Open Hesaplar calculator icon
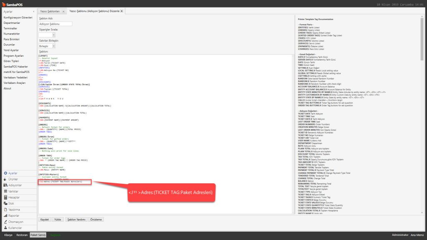Image resolution: width=427 pixels, height=240 pixels. (x=6, y=197)
